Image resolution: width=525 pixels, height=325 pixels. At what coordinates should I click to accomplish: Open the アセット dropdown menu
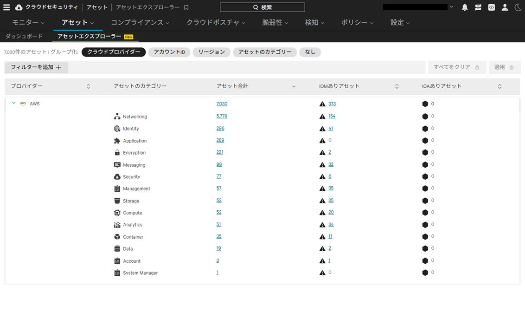(77, 22)
